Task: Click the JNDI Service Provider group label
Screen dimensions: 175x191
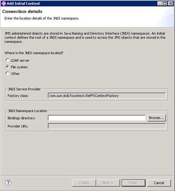Action: (24, 89)
